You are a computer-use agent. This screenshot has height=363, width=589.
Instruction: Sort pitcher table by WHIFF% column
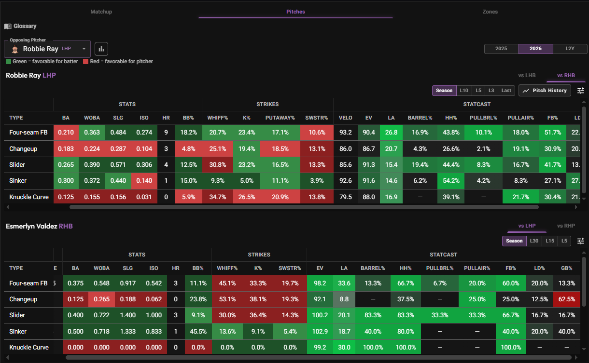[x=218, y=118]
